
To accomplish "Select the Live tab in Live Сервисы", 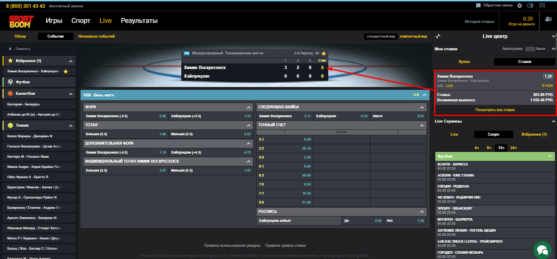I will [454, 134].
